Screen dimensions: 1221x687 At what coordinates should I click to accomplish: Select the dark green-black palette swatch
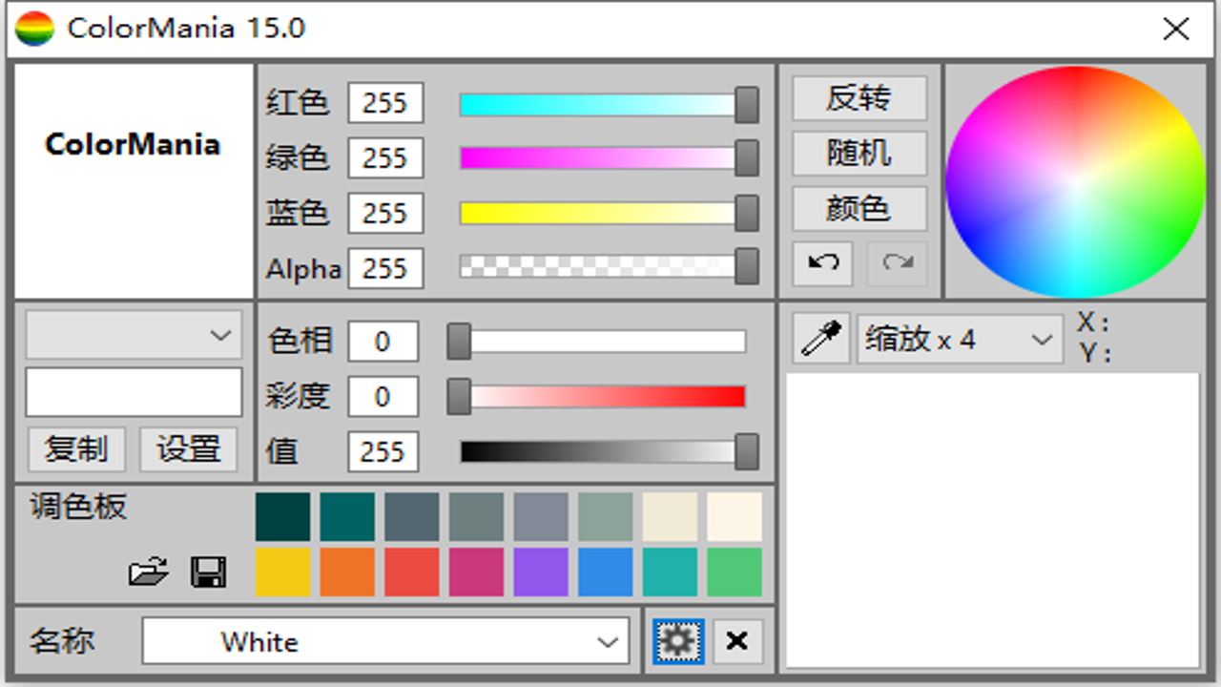283,516
